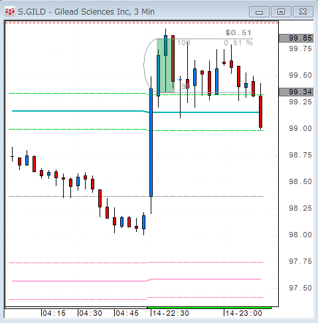Click the 99.25 price axis label

(300, 102)
